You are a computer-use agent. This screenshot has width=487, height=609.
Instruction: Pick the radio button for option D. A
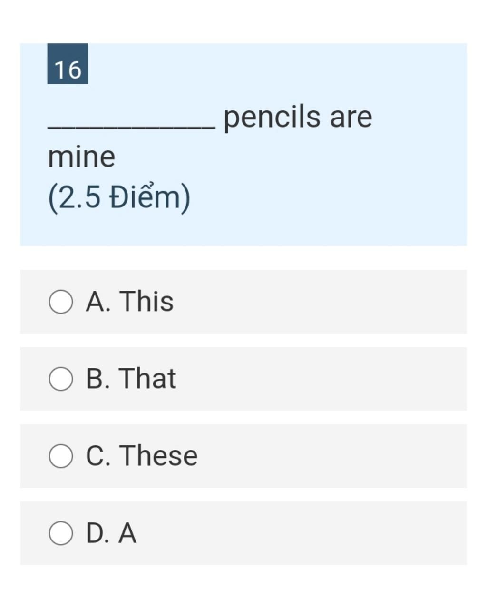[x=61, y=533]
